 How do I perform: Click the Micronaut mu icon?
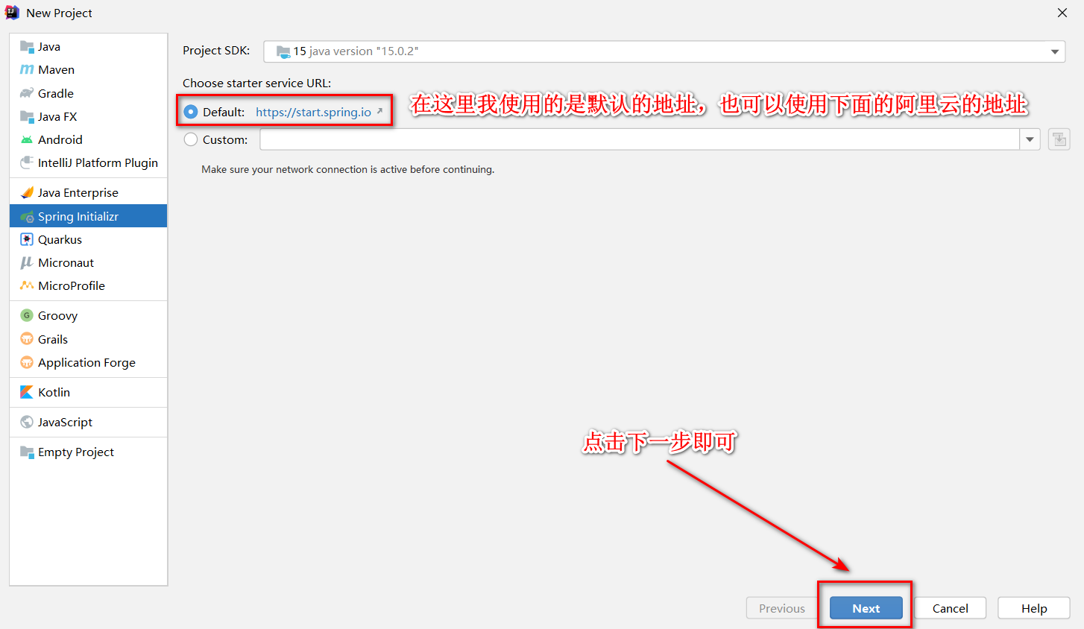tap(27, 263)
